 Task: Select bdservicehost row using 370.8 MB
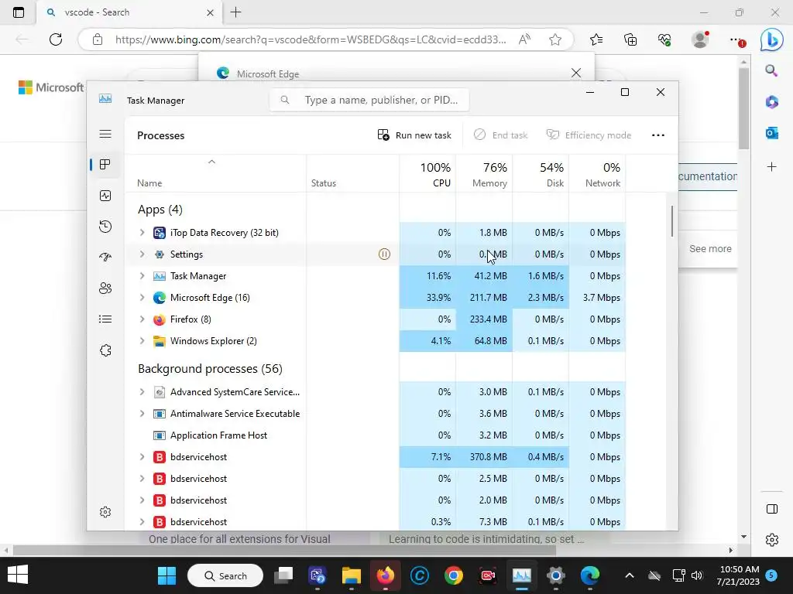tap(376, 457)
